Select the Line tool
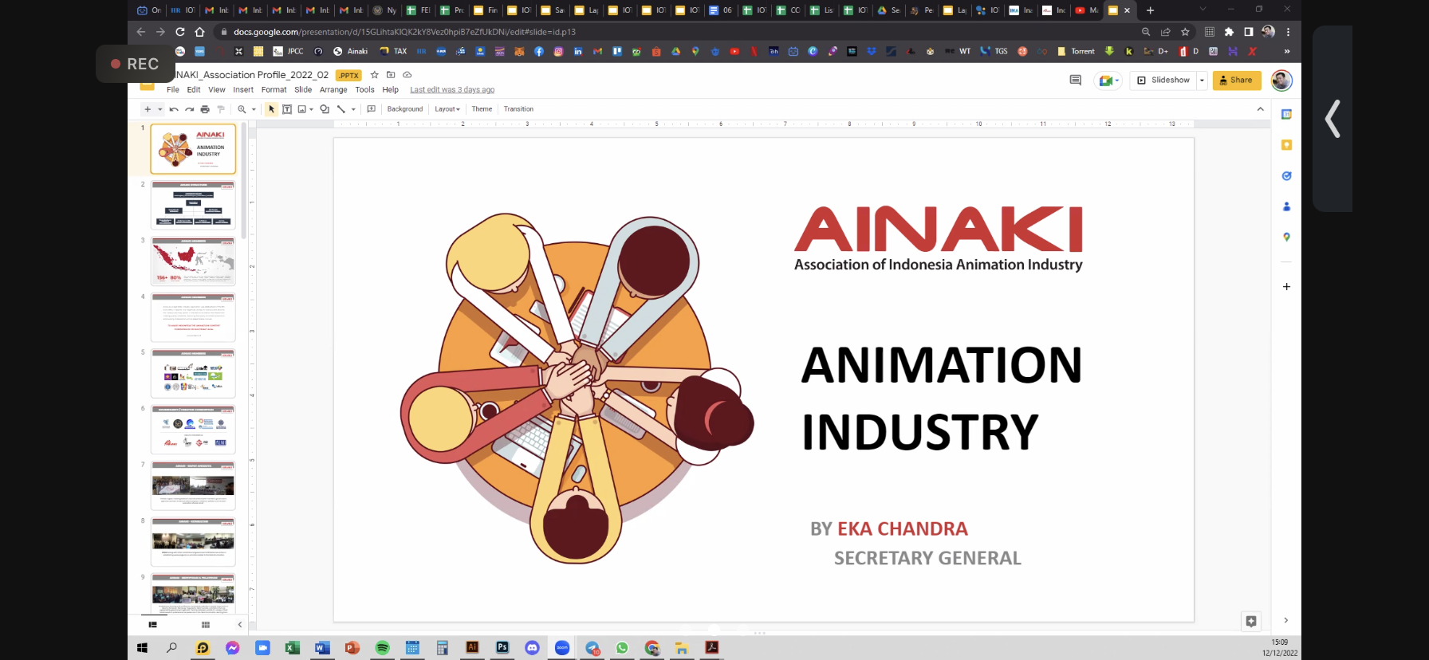The height and width of the screenshot is (660, 1429). click(x=341, y=109)
